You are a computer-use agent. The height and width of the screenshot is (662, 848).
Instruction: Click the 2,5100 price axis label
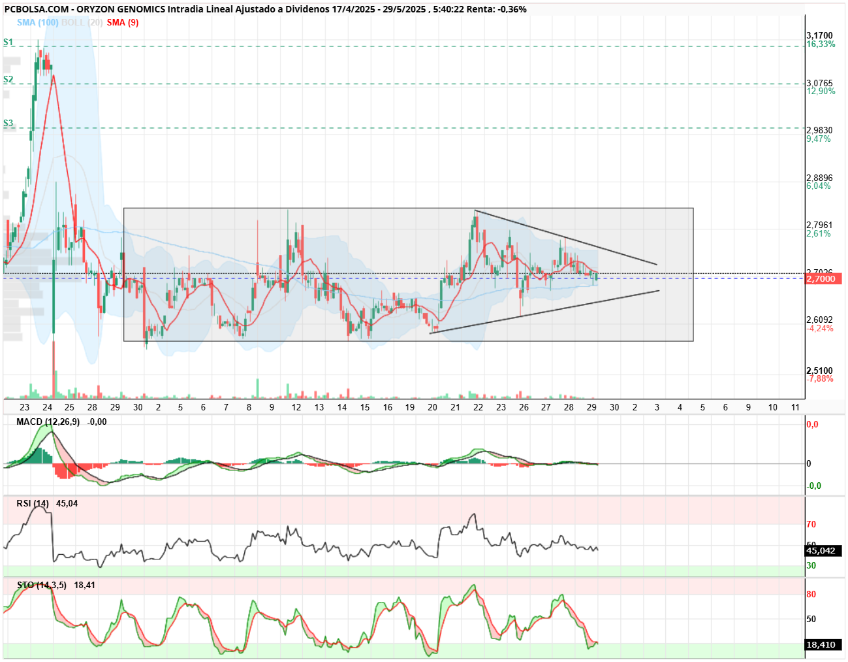[x=820, y=371]
